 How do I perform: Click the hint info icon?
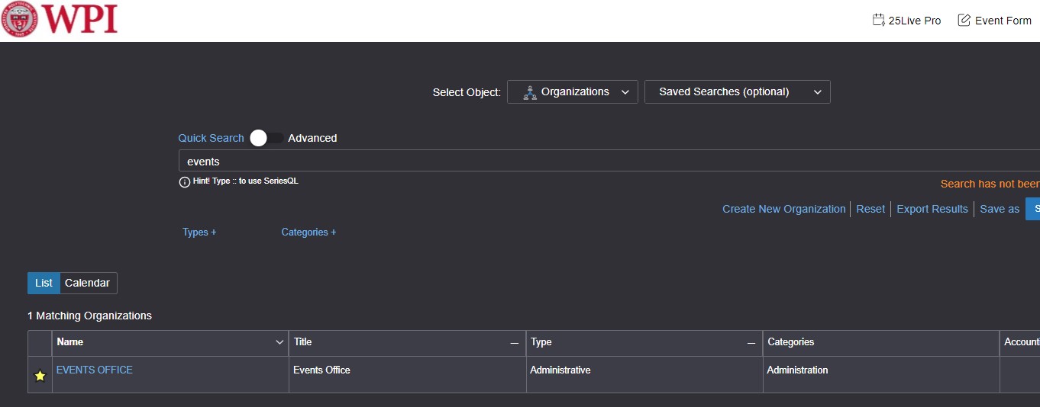(184, 182)
